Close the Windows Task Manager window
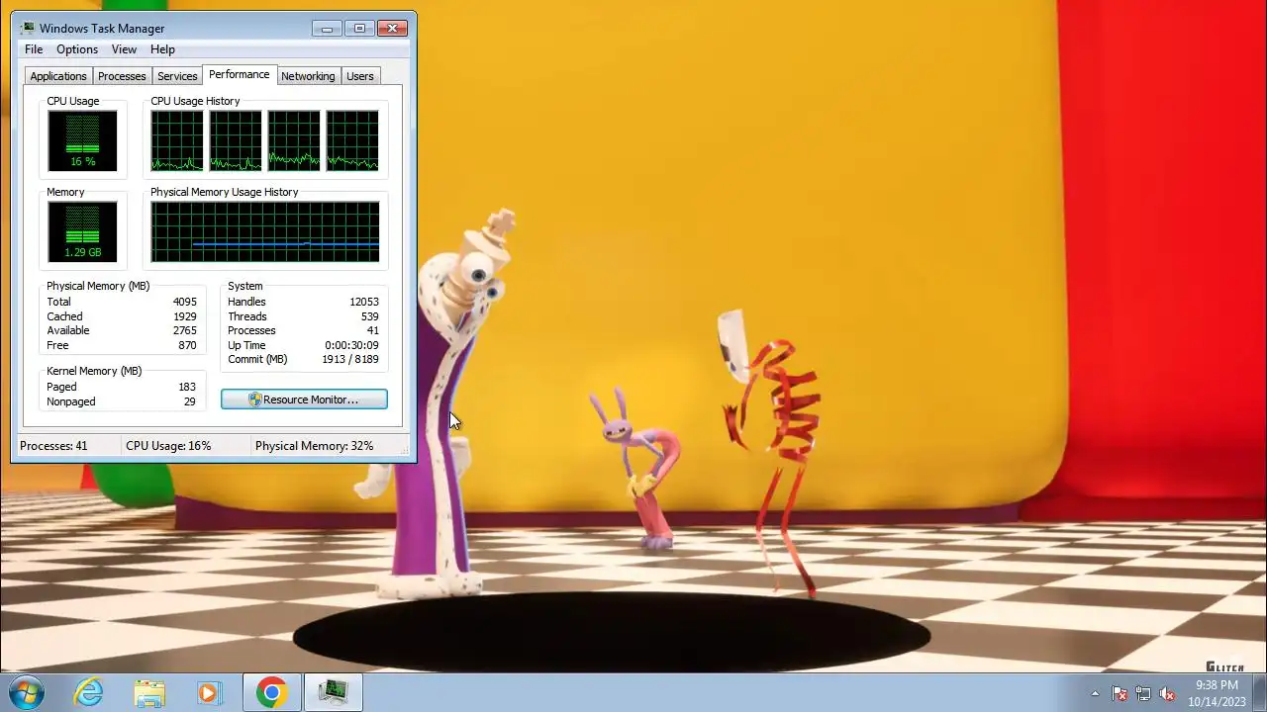This screenshot has height=712, width=1267. 393,28
